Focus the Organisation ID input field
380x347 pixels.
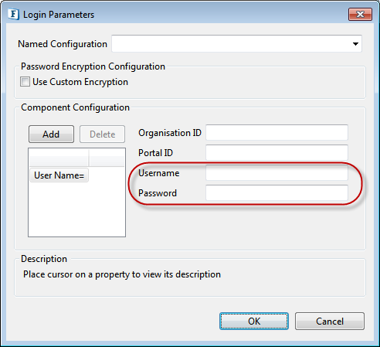point(277,133)
